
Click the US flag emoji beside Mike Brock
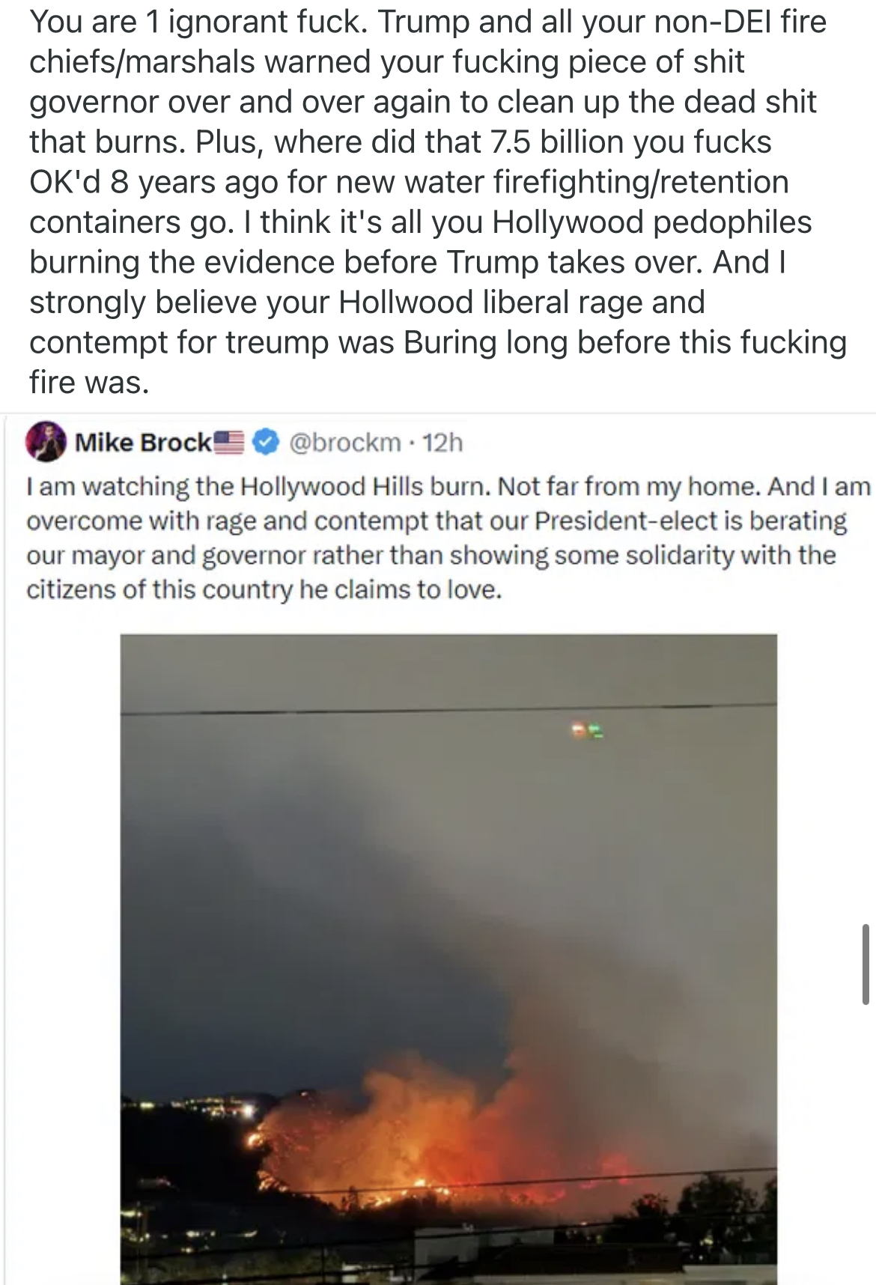pos(231,441)
